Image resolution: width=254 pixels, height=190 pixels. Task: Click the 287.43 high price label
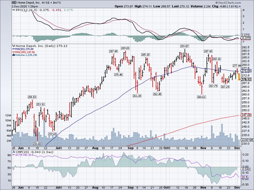(x=208, y=51)
